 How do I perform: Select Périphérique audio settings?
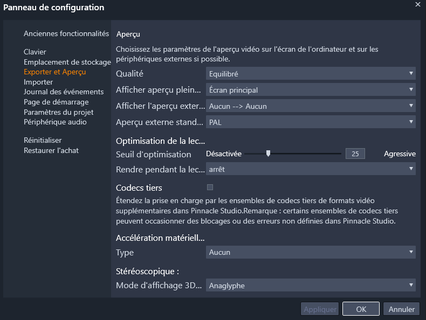[x=55, y=122]
